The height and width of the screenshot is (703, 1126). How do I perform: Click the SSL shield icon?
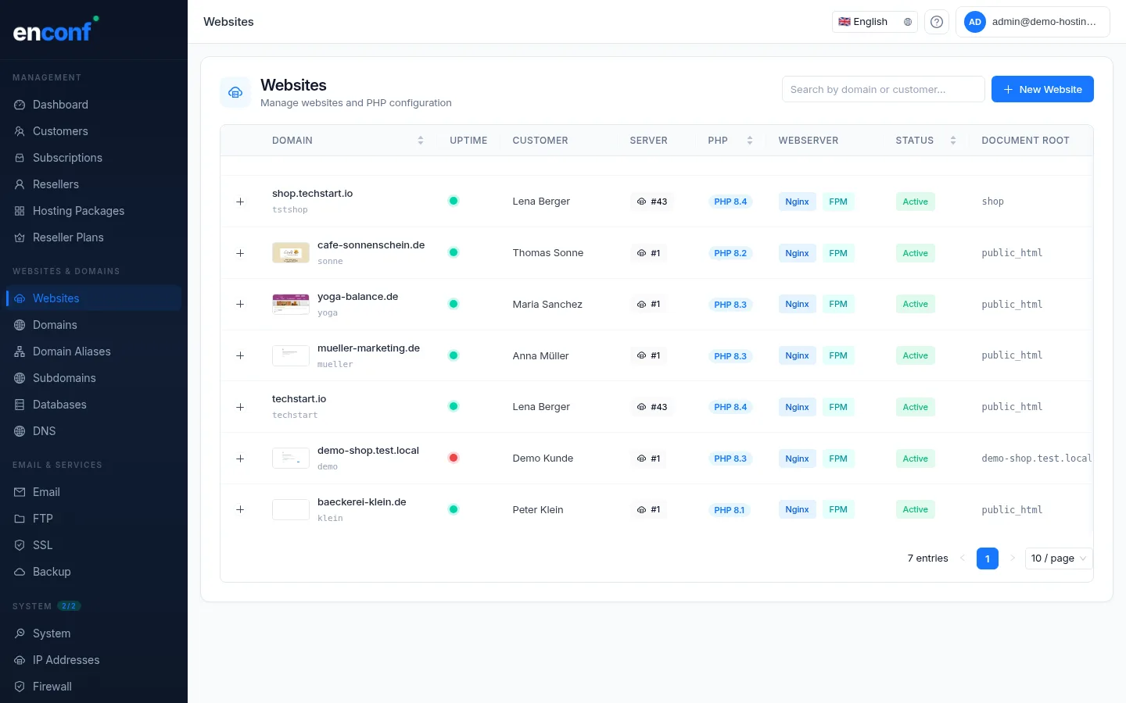pyautogui.click(x=20, y=545)
